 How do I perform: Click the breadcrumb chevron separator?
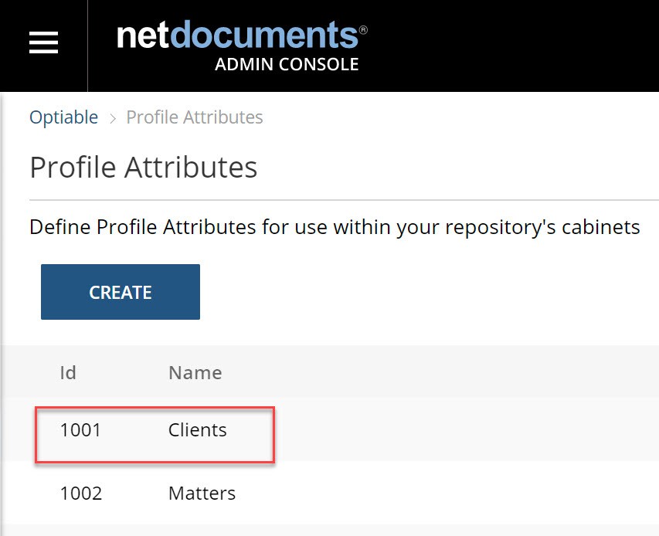tap(112, 118)
